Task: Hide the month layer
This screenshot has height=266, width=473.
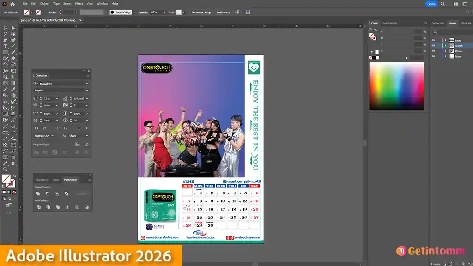Action: tap(433, 46)
